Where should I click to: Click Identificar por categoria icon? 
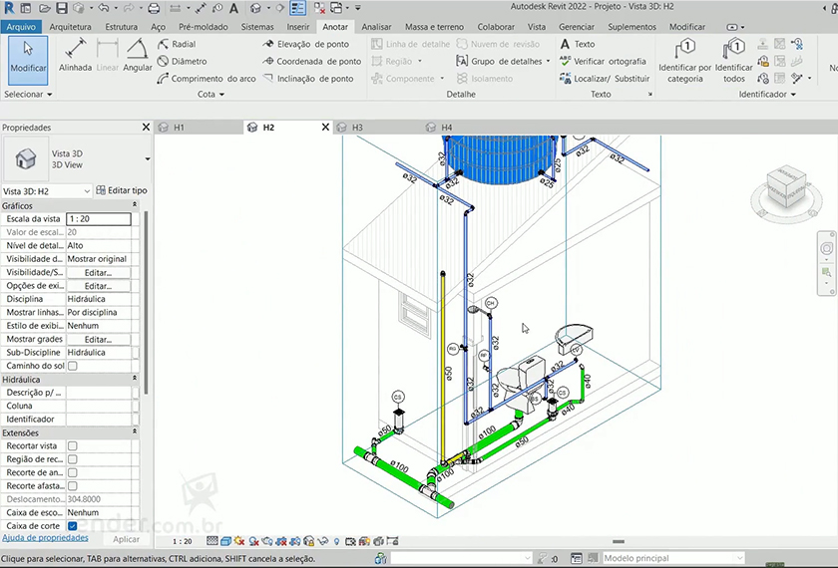[x=684, y=60]
